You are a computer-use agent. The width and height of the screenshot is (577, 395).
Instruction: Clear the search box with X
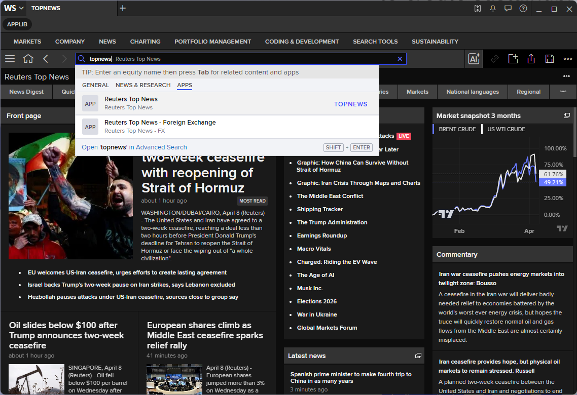point(400,59)
